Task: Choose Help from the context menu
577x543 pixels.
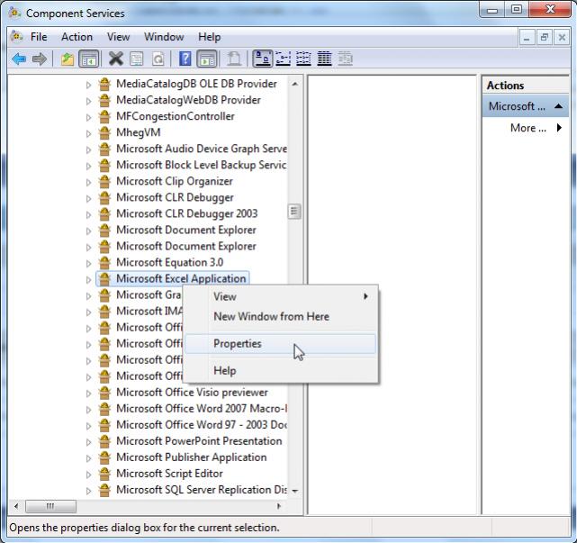Action: (x=281, y=371)
